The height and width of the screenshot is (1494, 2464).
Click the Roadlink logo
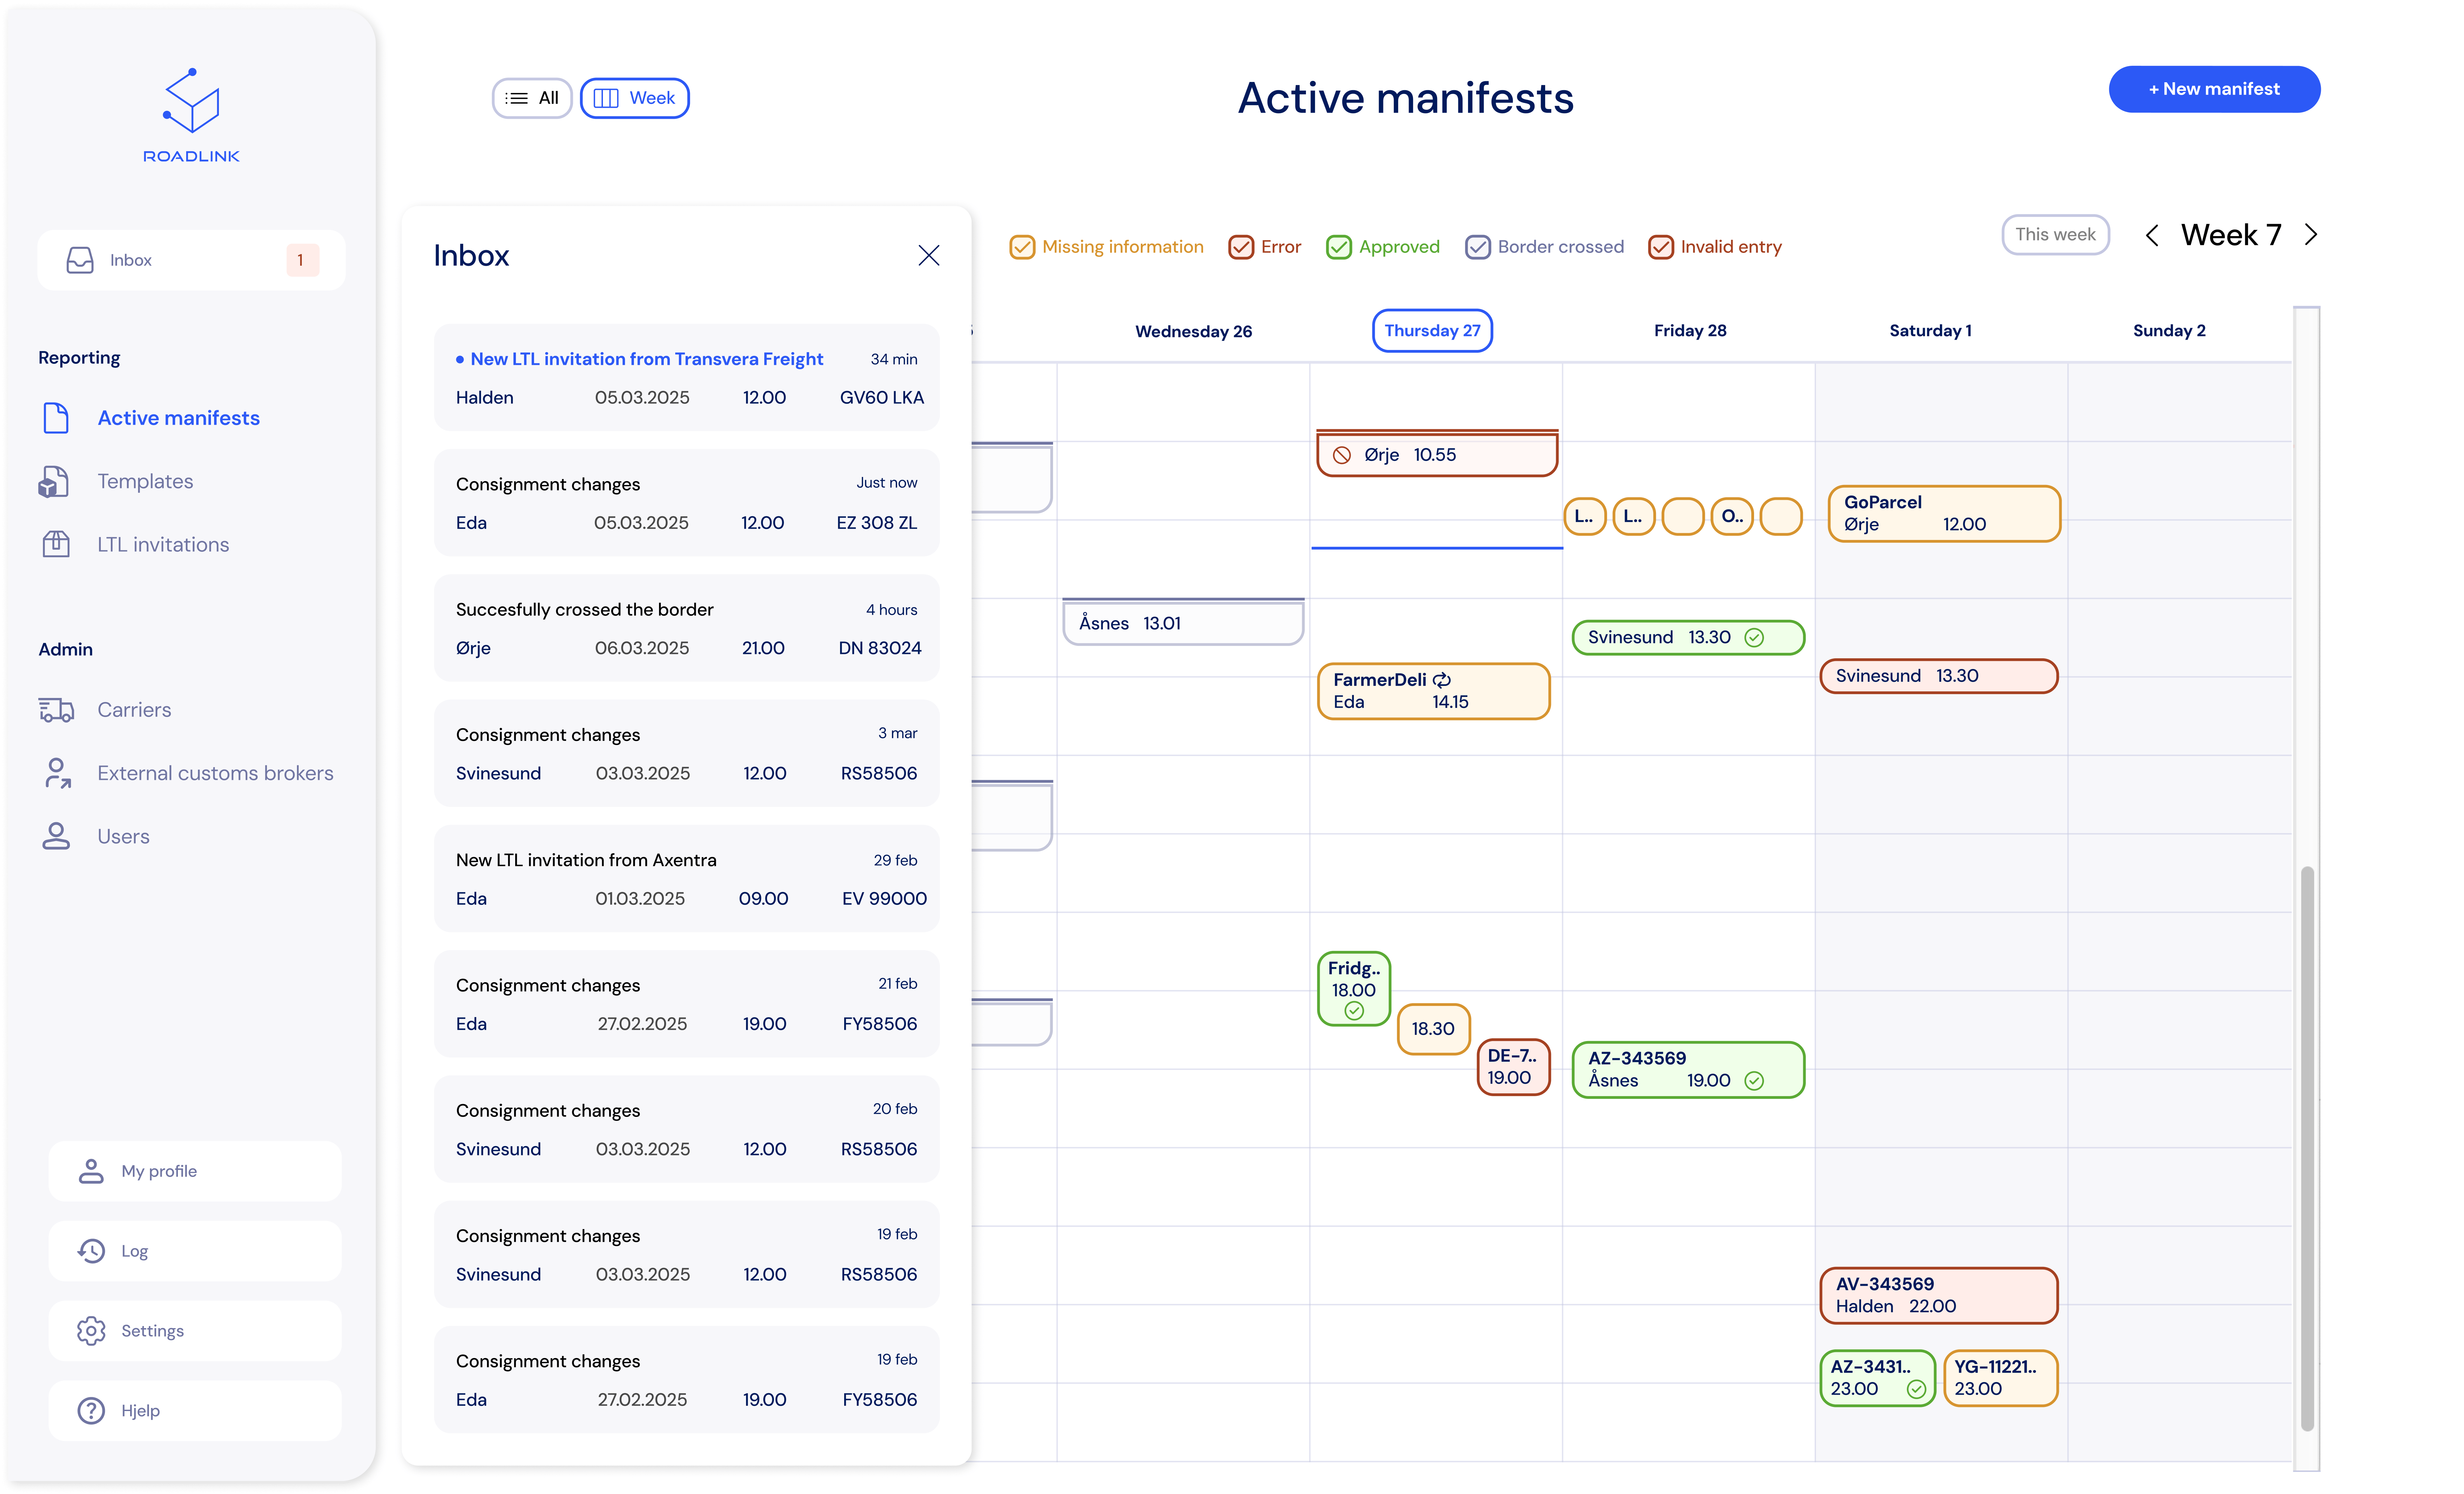pos(191,115)
